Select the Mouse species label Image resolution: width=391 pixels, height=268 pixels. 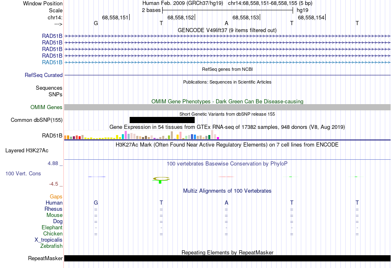55,215
